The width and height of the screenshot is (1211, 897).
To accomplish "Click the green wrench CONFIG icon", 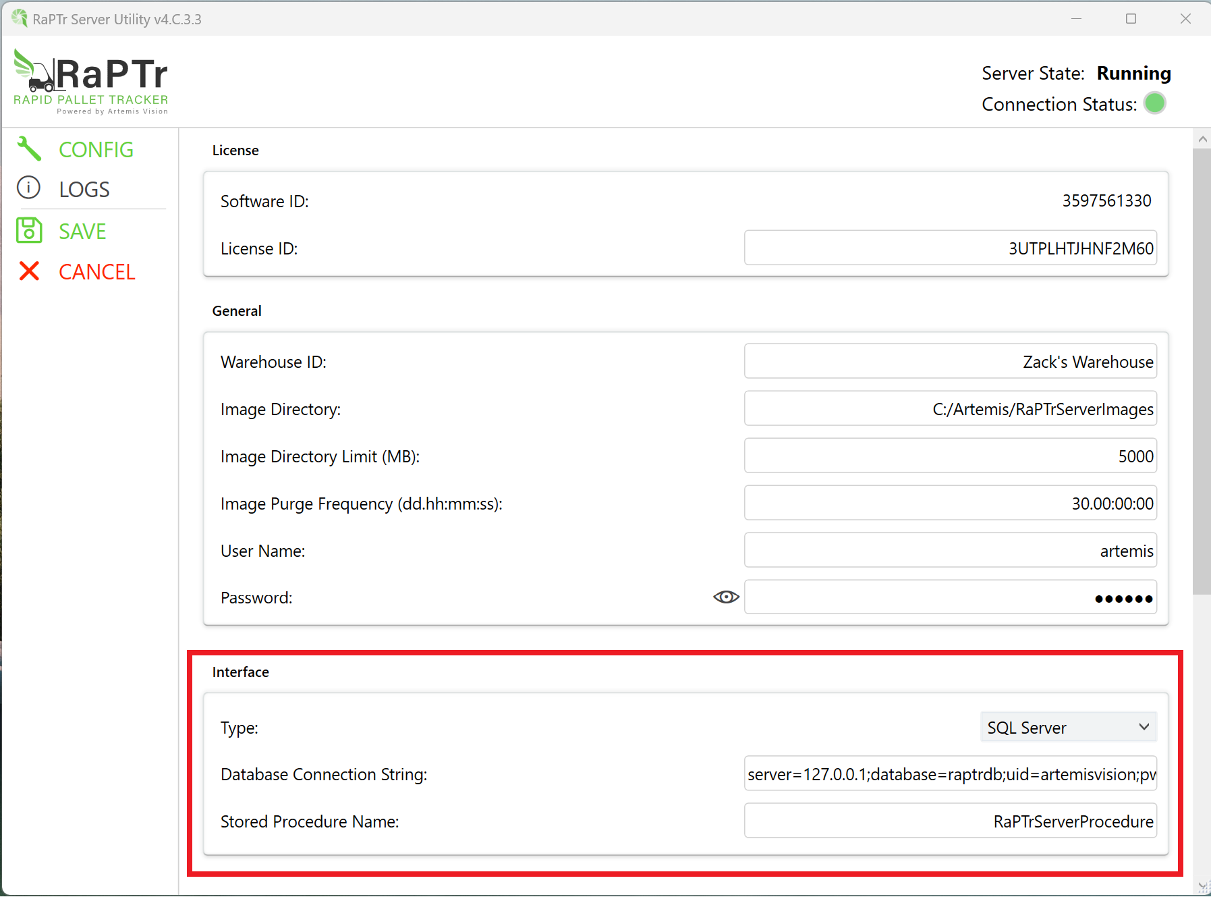I will (29, 149).
